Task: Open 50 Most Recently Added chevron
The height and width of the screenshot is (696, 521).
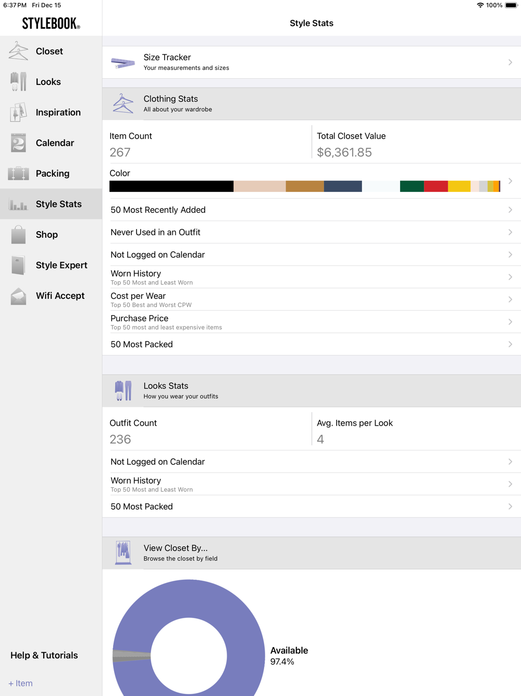Action: tap(510, 210)
